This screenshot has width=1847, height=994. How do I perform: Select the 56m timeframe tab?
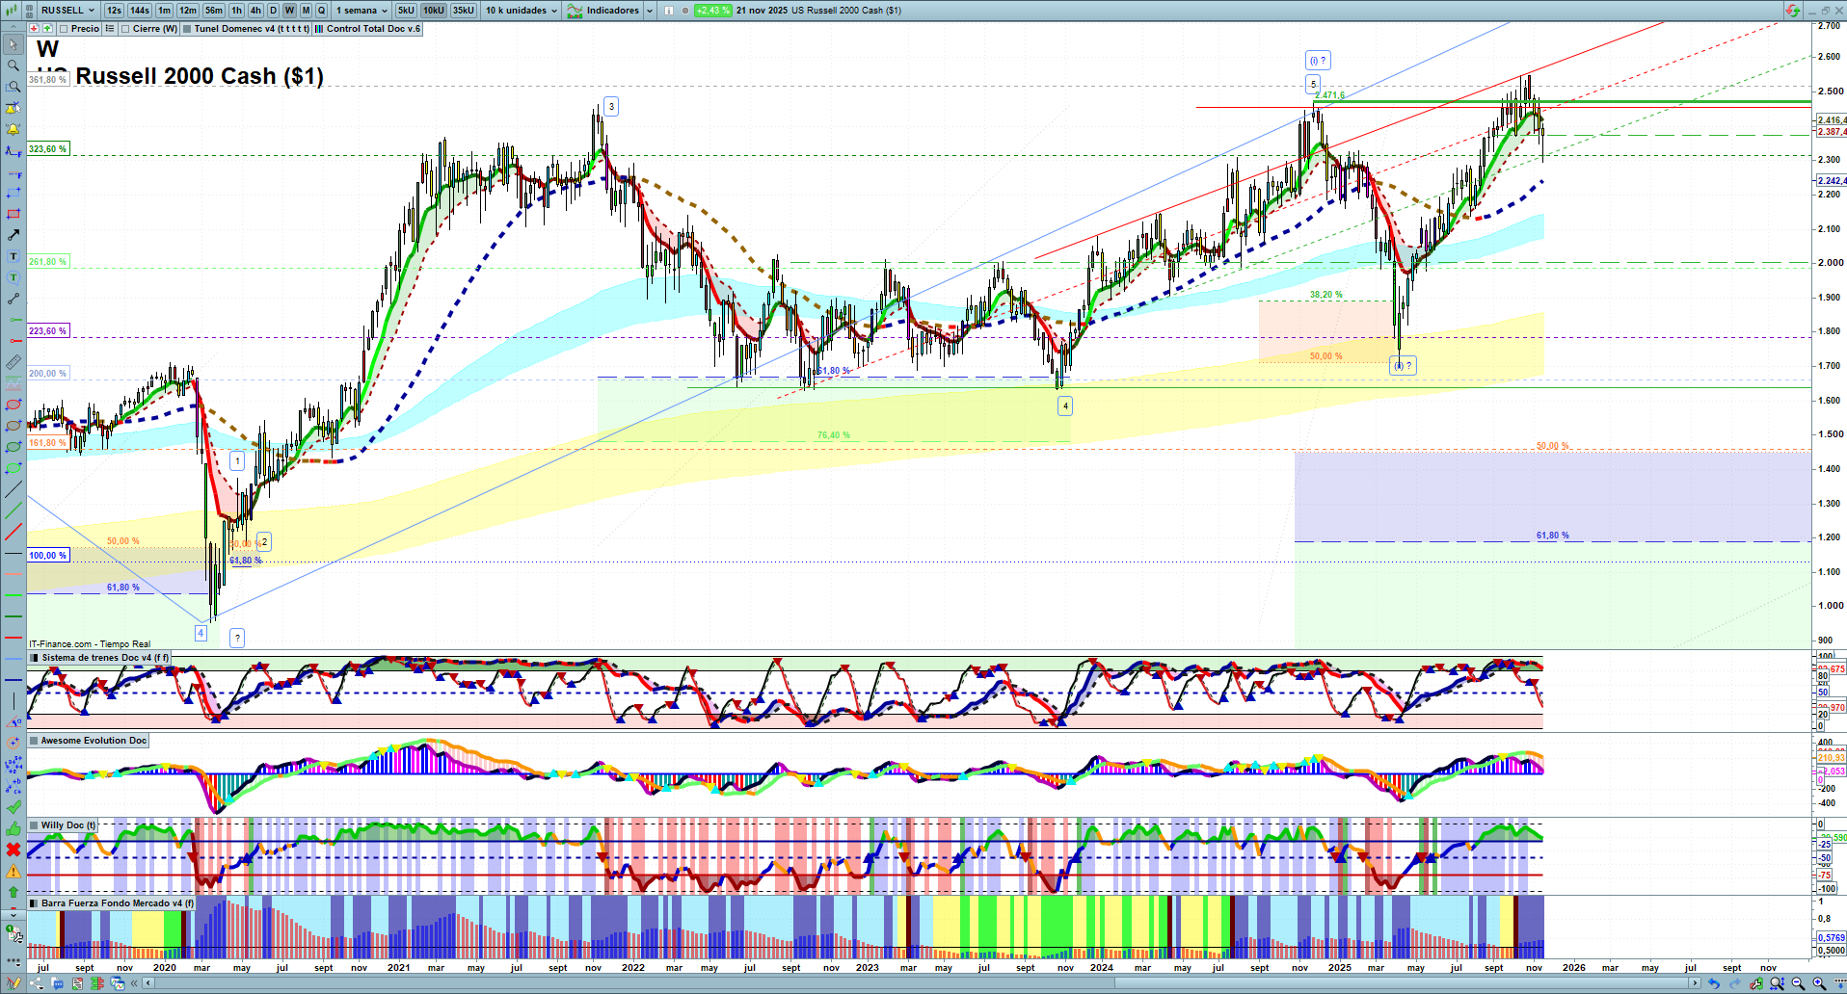tap(214, 11)
